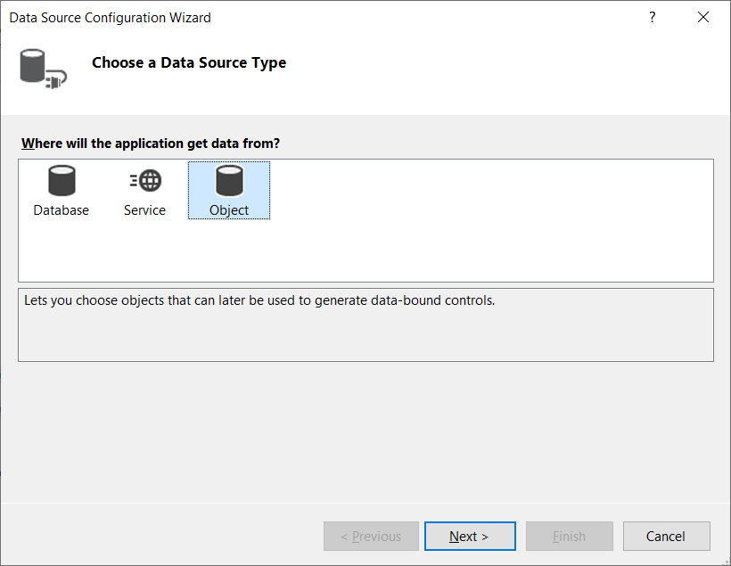This screenshot has height=566, width=731.
Task: Click the resize grip at dialog corner
Action: tap(727, 562)
